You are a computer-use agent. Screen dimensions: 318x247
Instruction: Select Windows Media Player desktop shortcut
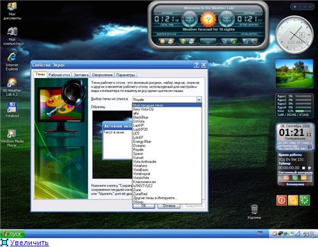12,138
